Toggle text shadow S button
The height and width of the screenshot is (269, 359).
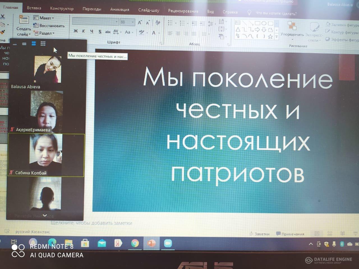click(x=100, y=32)
